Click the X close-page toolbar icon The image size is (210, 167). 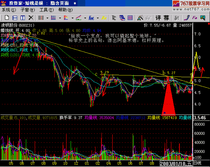[31, 18]
